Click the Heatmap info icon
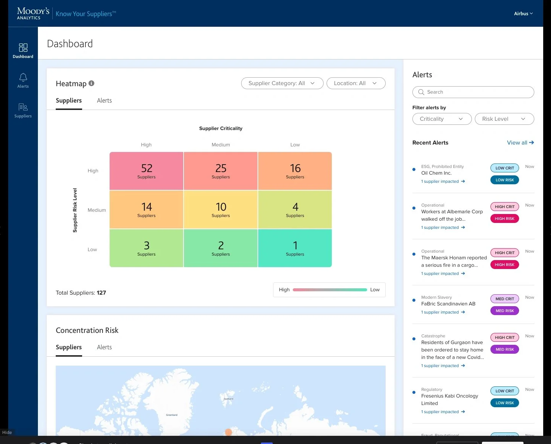 tap(91, 83)
